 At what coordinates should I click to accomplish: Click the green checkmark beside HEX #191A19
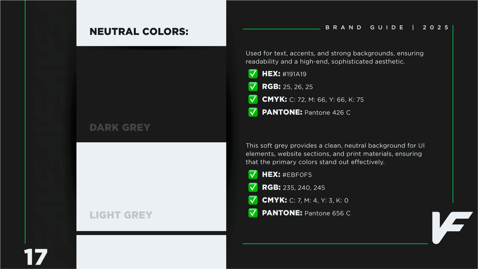click(253, 74)
